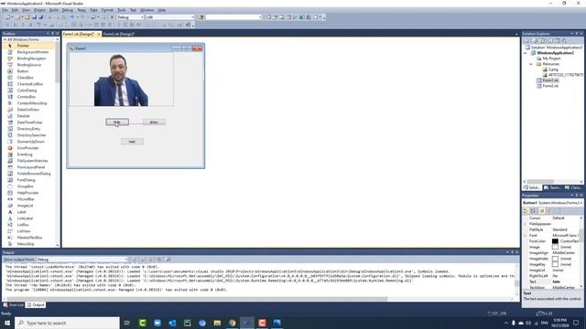Click Alphabetical sort icon in Properties
The height and width of the screenshot is (329, 586).
pos(533,211)
